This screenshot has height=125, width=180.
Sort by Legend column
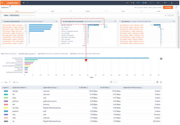tap(9, 88)
